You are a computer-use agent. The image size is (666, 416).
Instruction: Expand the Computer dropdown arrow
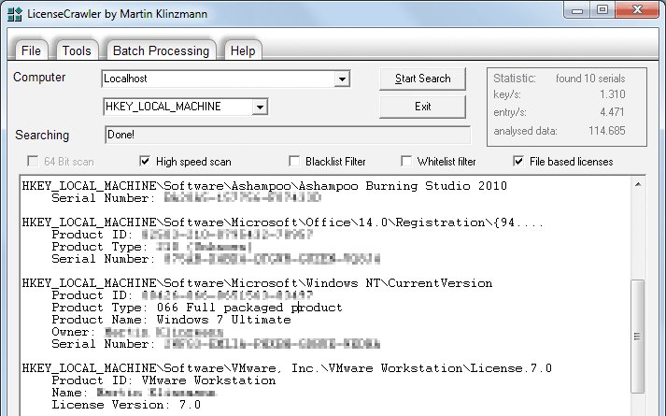pyautogui.click(x=342, y=79)
